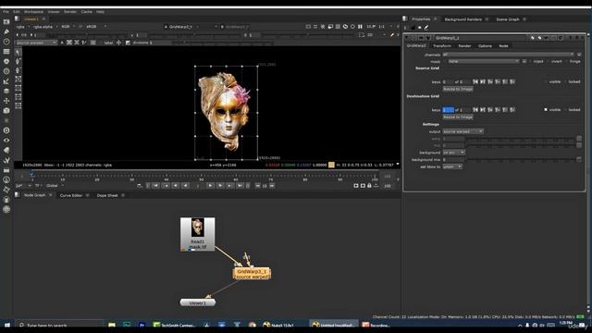Toggle Source Grid visible checkbox
The width and height of the screenshot is (592, 333).
coord(546,81)
